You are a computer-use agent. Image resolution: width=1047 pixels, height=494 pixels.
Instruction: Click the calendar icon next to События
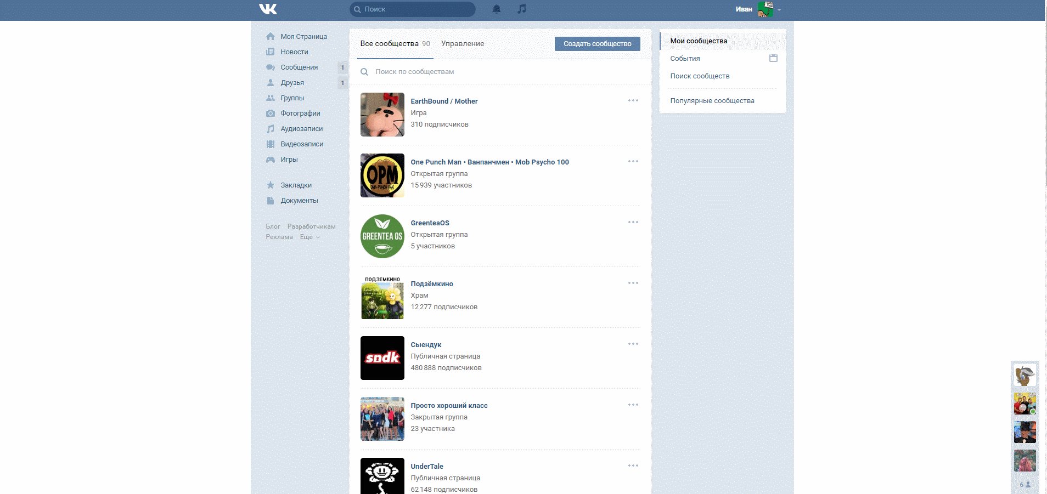773,58
